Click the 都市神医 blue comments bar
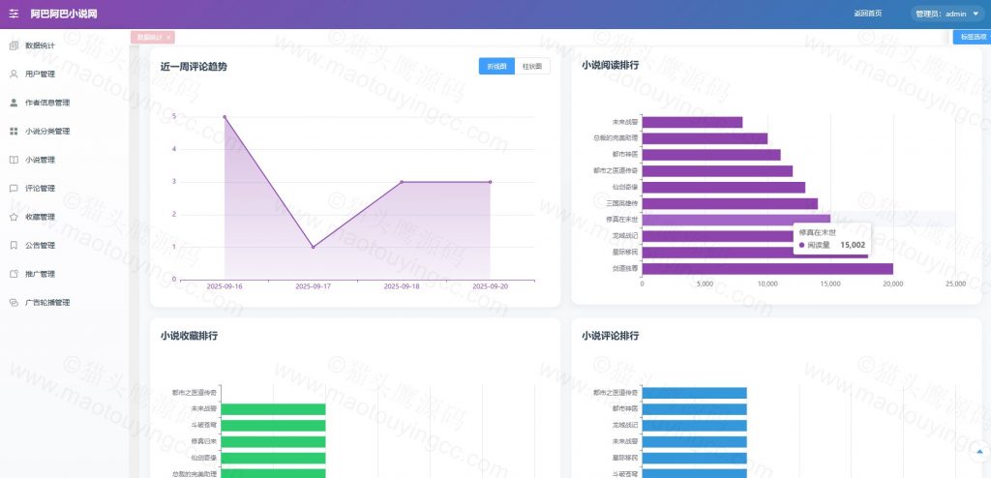The image size is (991, 478). click(x=695, y=409)
